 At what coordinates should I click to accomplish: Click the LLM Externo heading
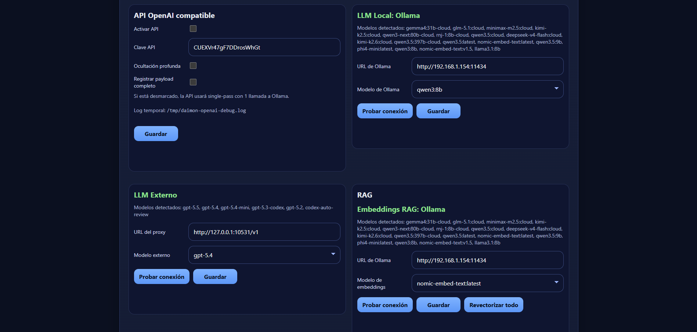[155, 195]
